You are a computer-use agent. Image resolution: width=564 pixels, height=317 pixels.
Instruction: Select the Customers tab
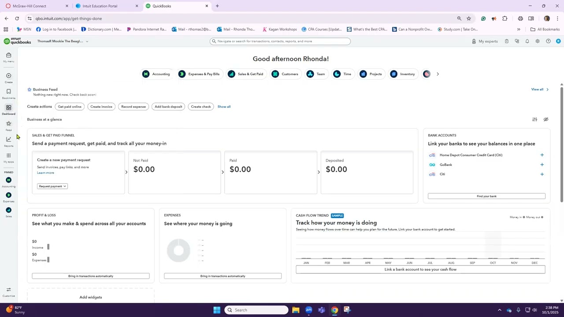[x=285, y=74]
